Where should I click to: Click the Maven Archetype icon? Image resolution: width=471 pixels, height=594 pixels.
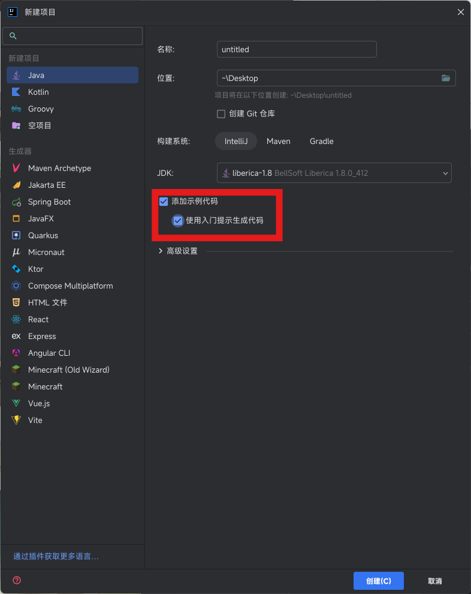point(16,168)
